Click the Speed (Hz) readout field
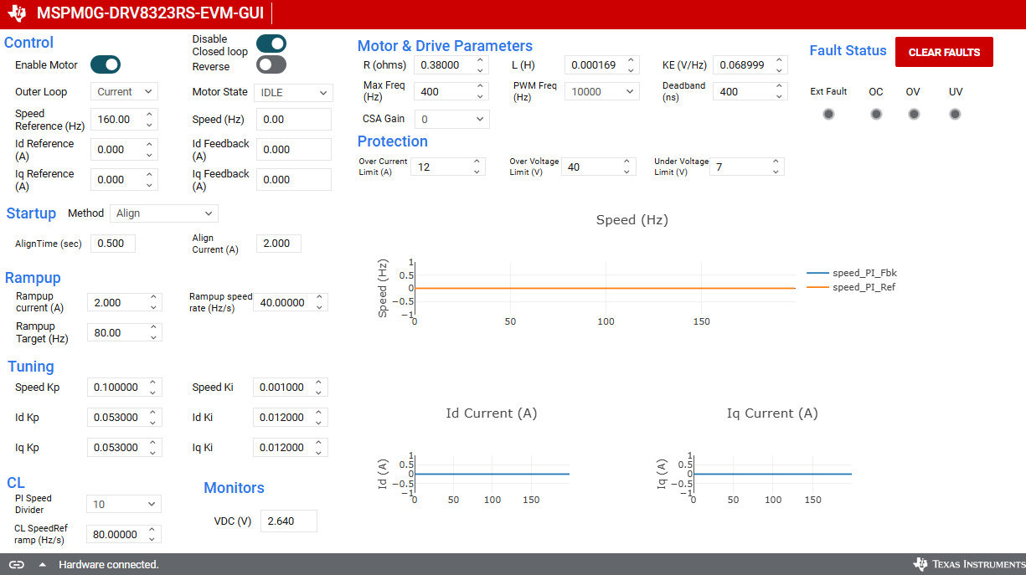The image size is (1026, 575). coord(294,120)
